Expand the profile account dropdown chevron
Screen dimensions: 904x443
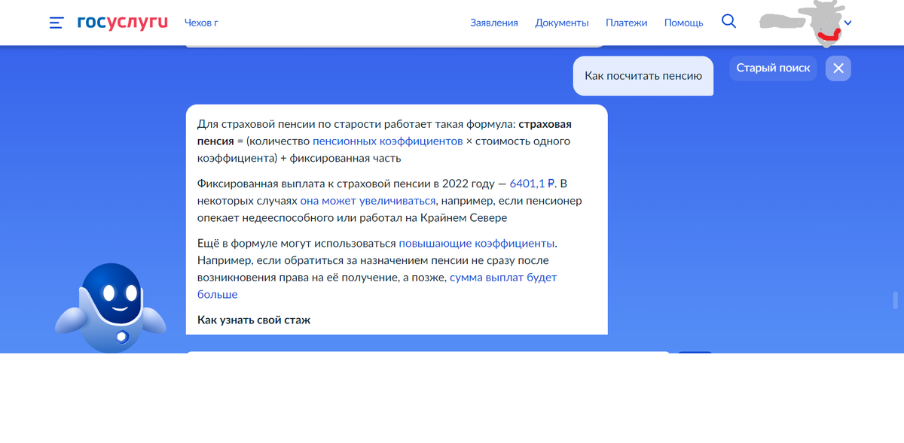coord(847,23)
